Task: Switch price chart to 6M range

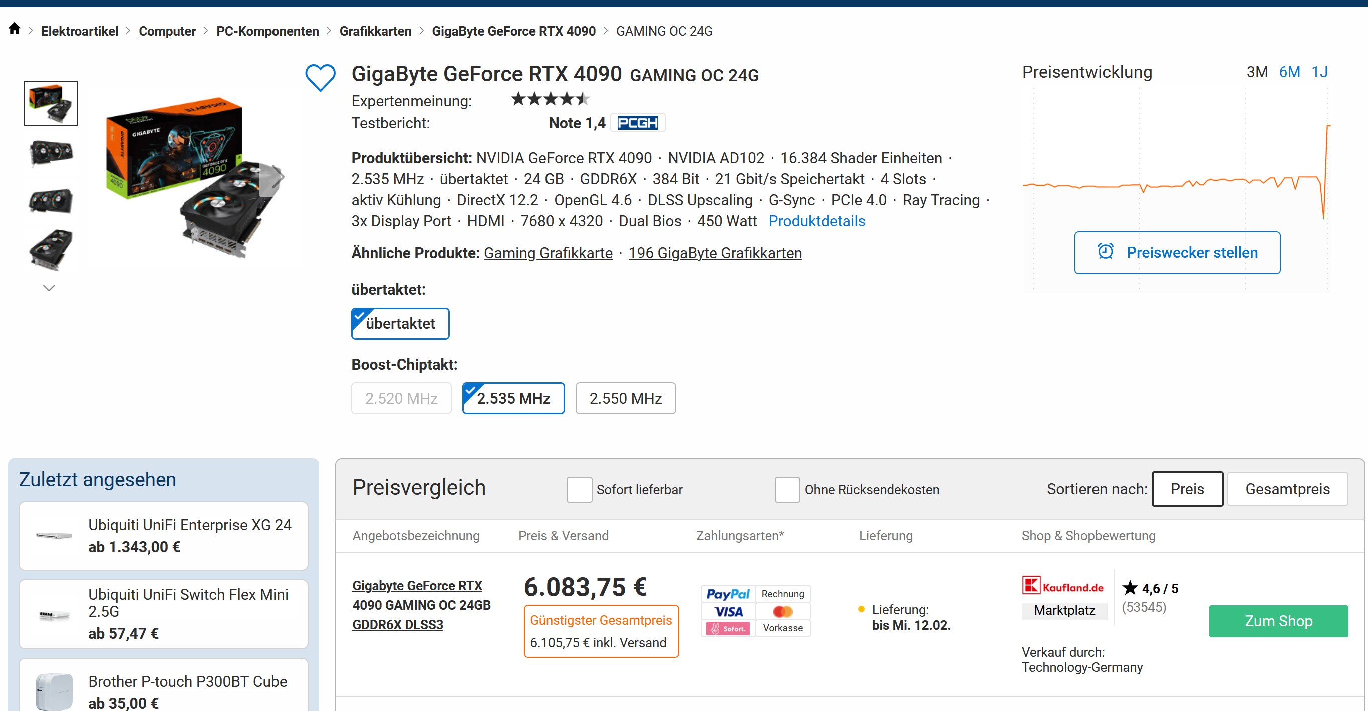Action: click(x=1289, y=72)
